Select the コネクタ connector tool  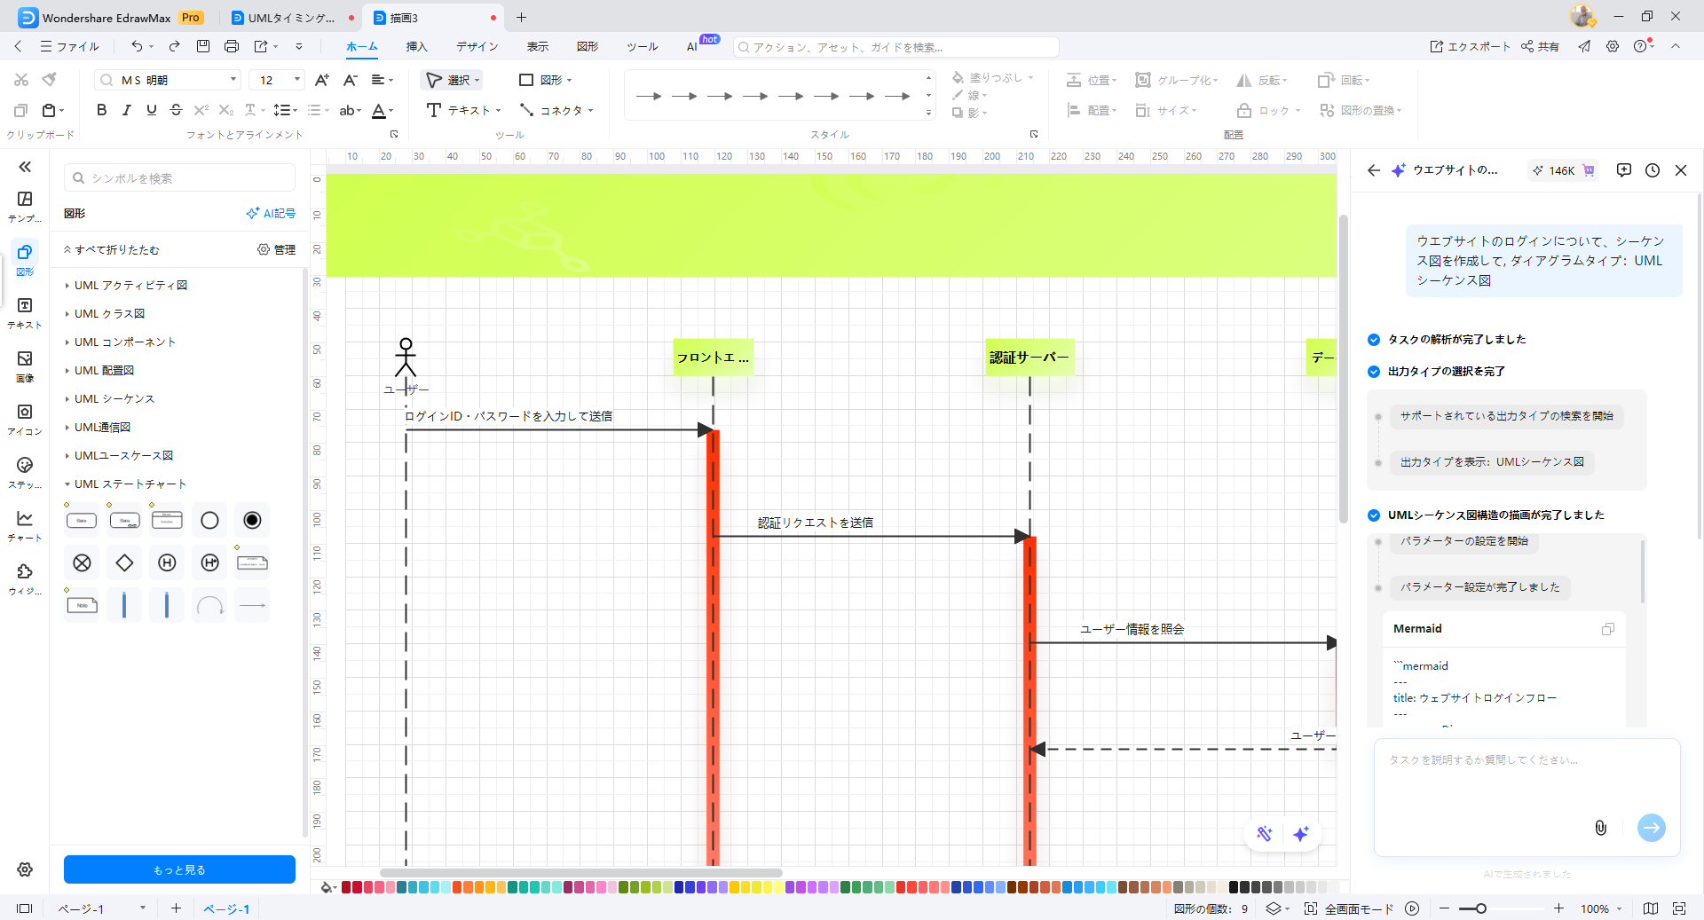[x=556, y=110]
